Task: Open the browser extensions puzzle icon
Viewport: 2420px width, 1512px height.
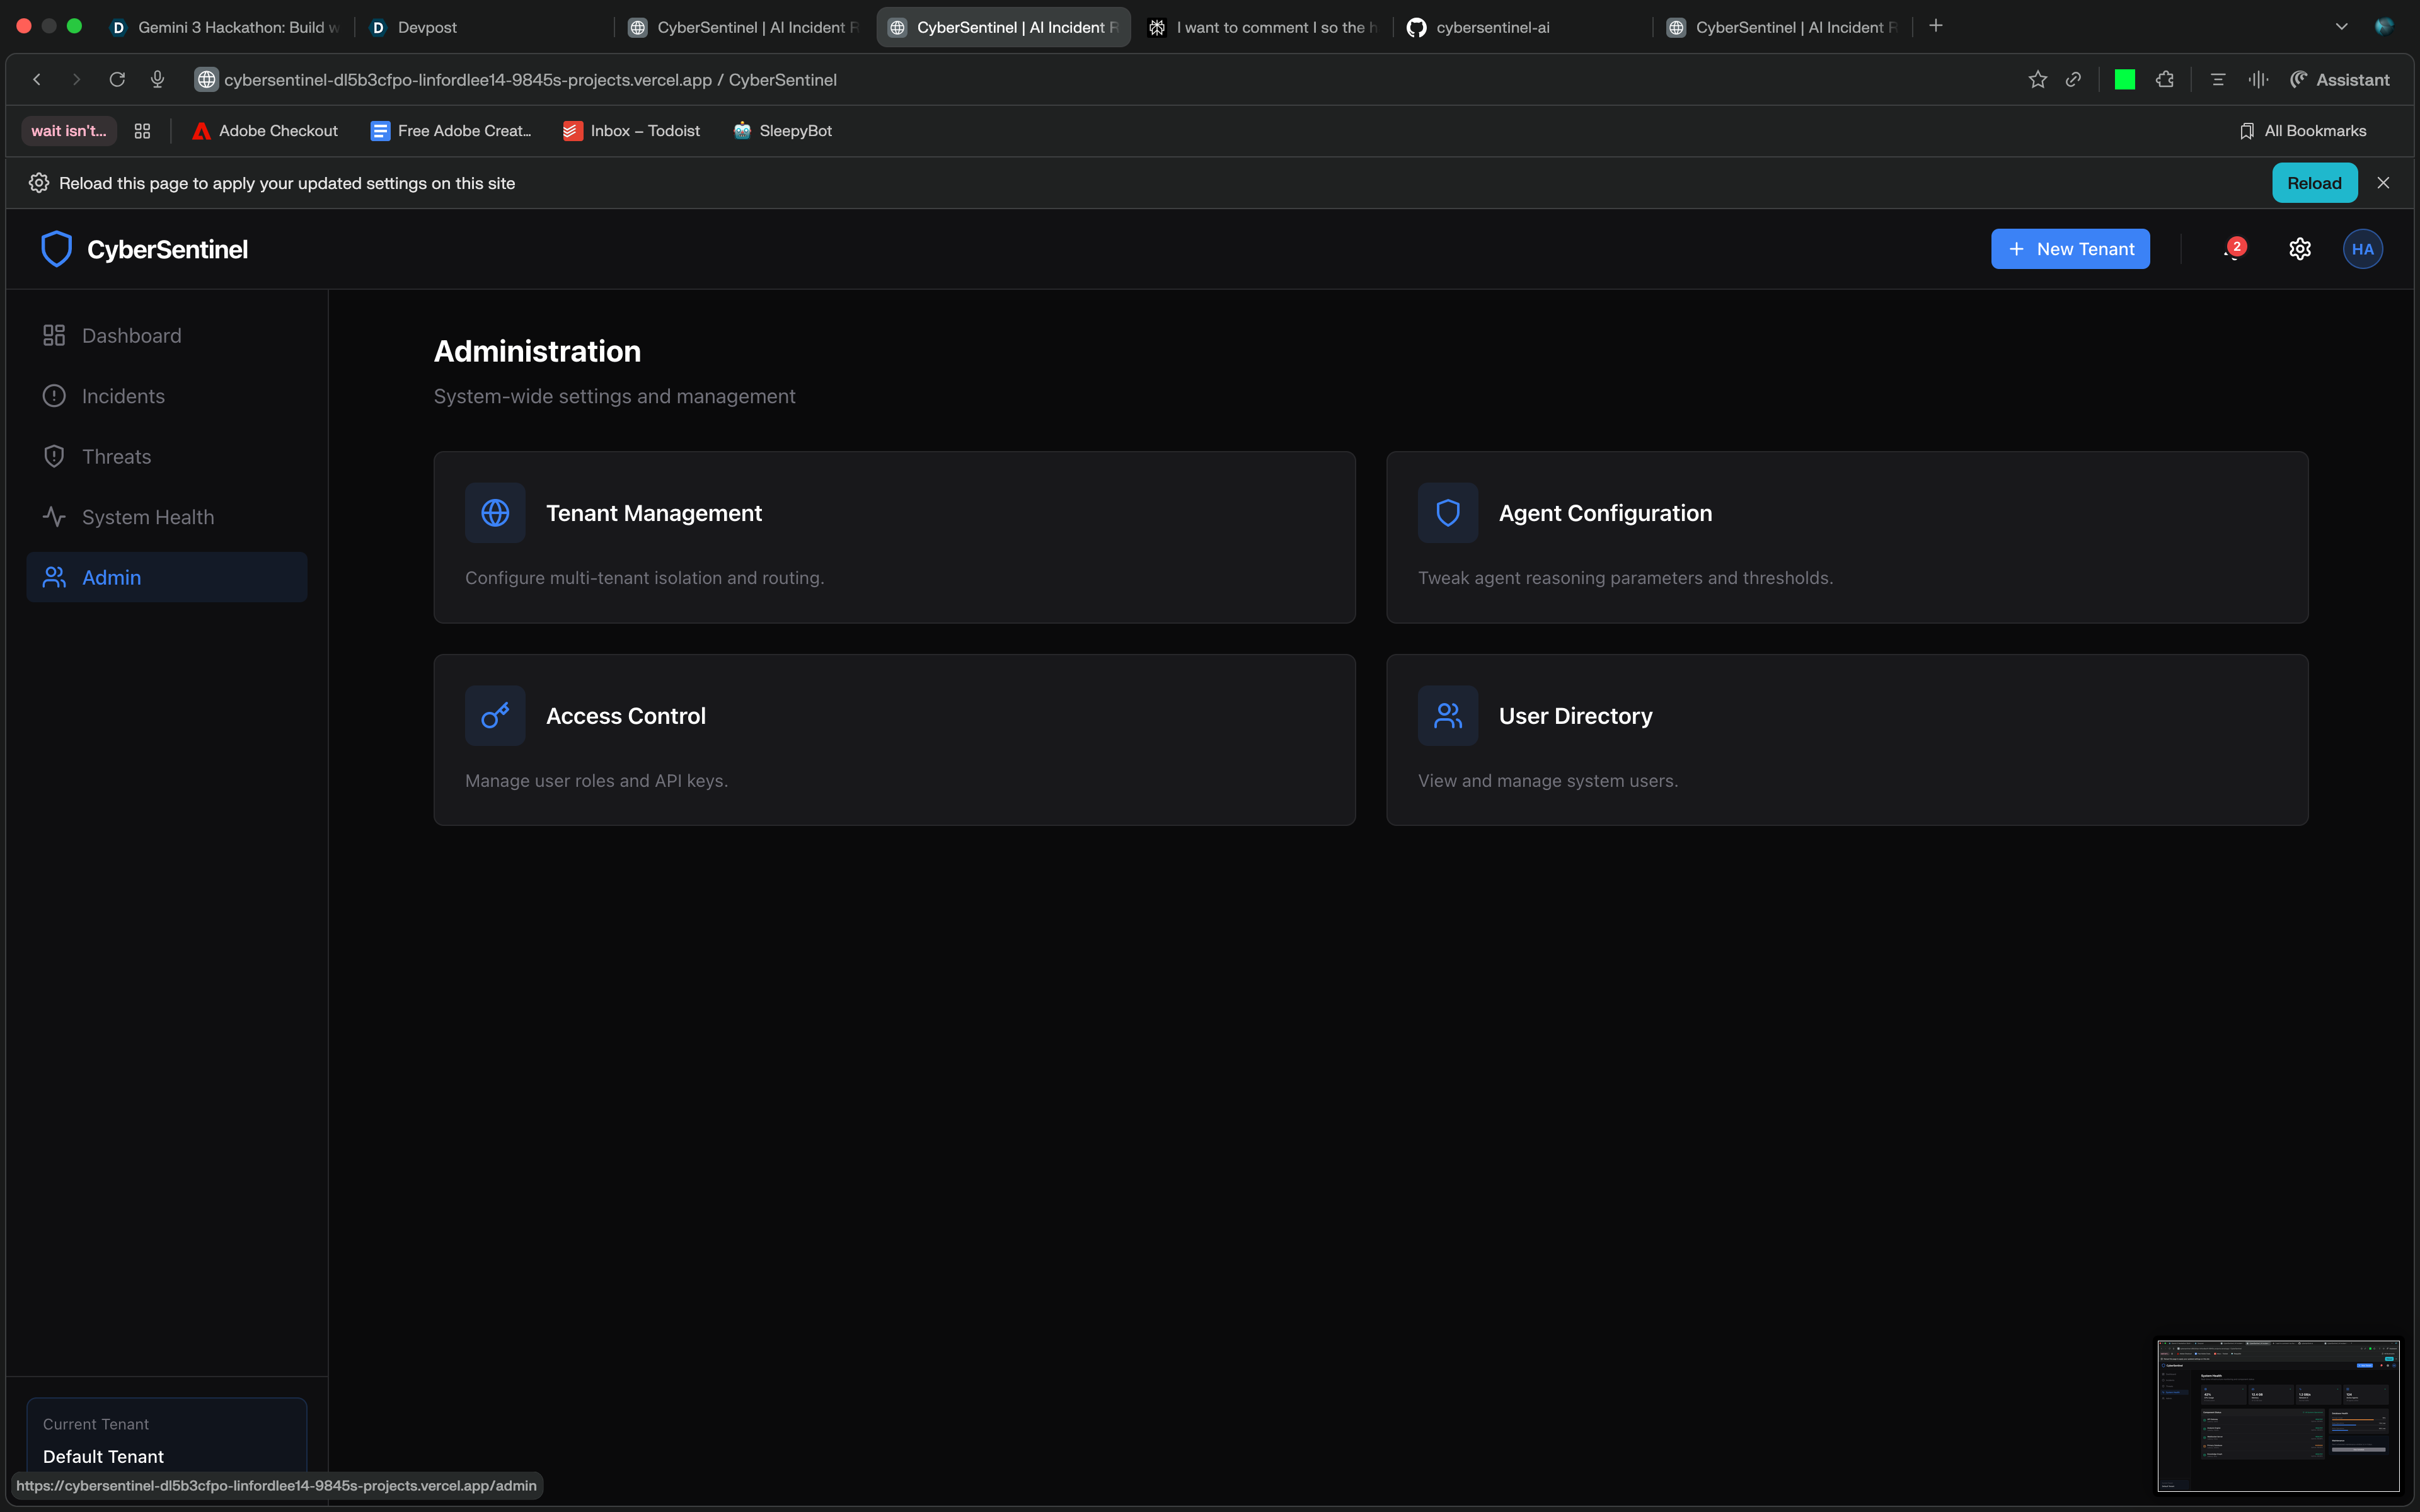Action: point(2165,80)
